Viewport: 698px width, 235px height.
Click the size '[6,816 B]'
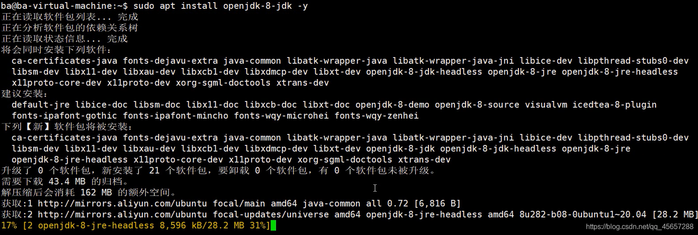[x=437, y=203]
